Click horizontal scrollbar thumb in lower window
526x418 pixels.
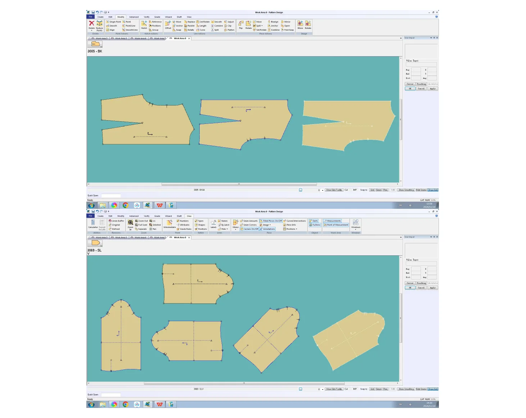[244, 383]
